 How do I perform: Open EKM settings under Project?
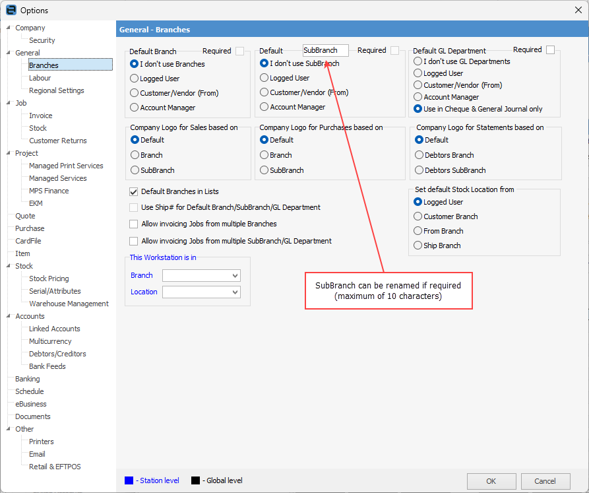tap(36, 203)
